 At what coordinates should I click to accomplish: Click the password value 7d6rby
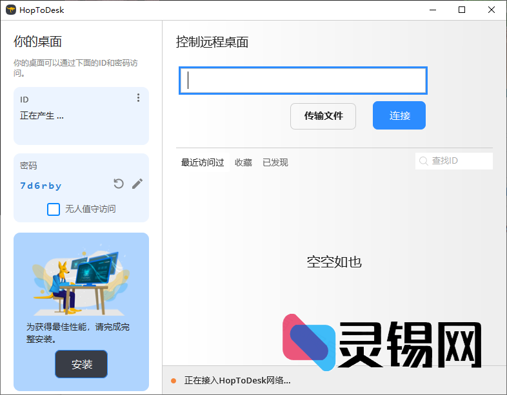coord(41,186)
